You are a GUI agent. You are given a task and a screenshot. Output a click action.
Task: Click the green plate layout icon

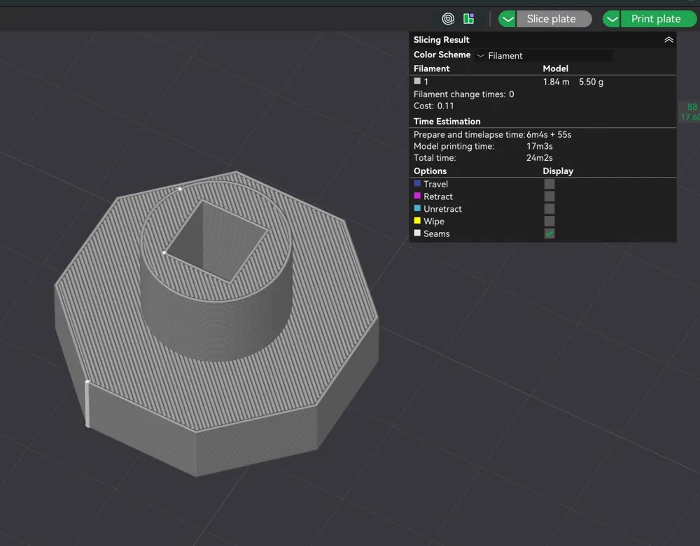tap(469, 19)
